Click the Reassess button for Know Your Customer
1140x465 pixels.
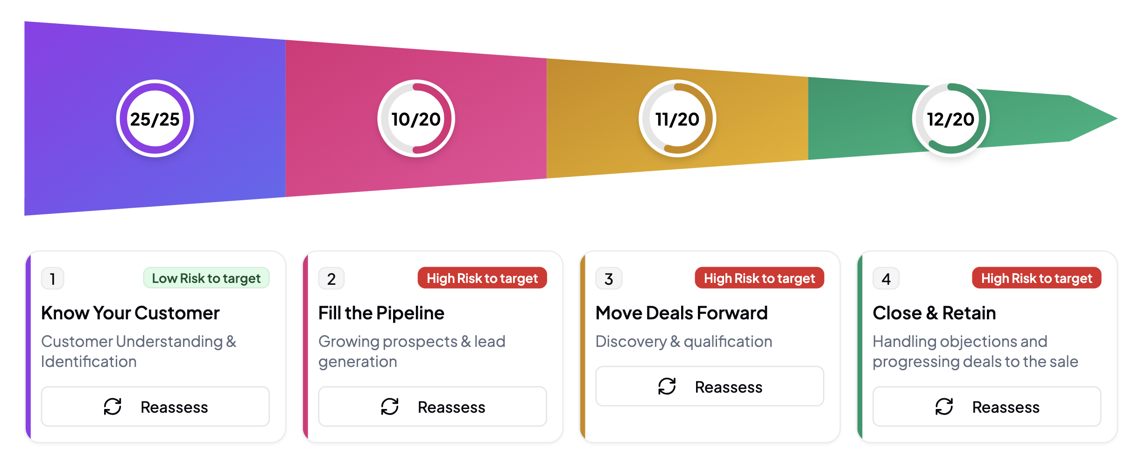pos(155,407)
